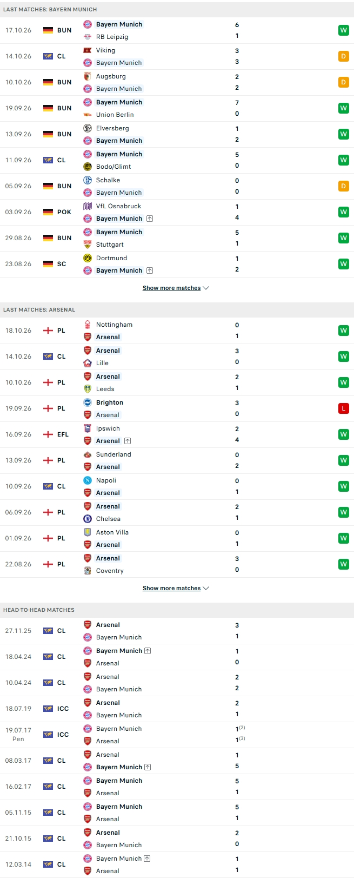The image size is (354, 878).
Task: Click the Aston Villa crest icon
Action: point(88,532)
